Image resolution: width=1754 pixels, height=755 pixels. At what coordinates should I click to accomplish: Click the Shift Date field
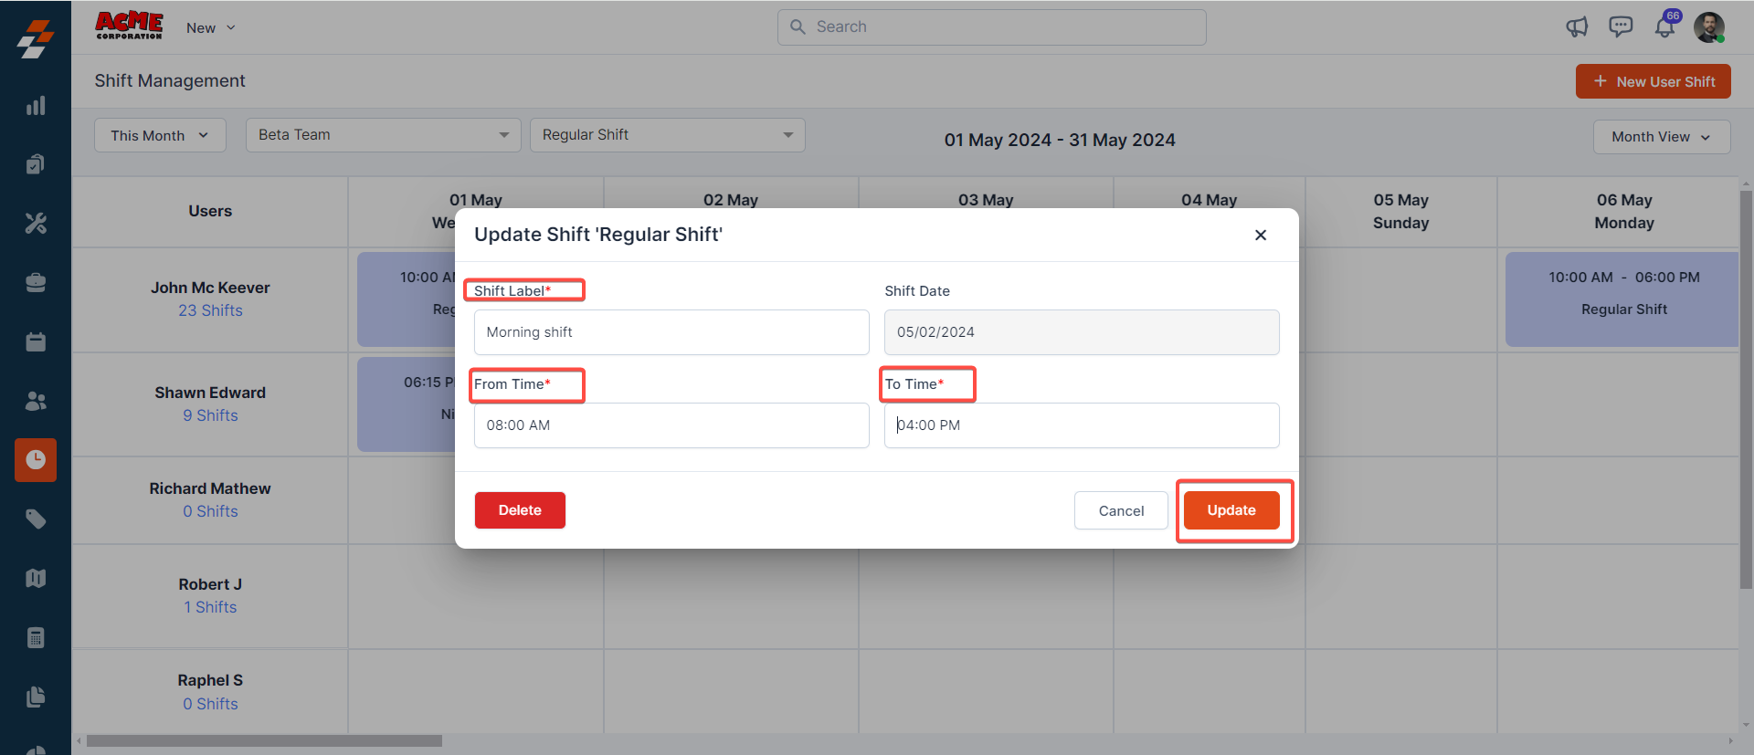1082,332
